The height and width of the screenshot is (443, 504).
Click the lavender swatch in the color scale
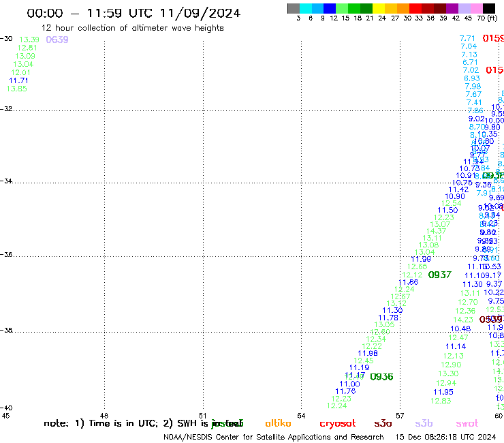coord(464,8)
